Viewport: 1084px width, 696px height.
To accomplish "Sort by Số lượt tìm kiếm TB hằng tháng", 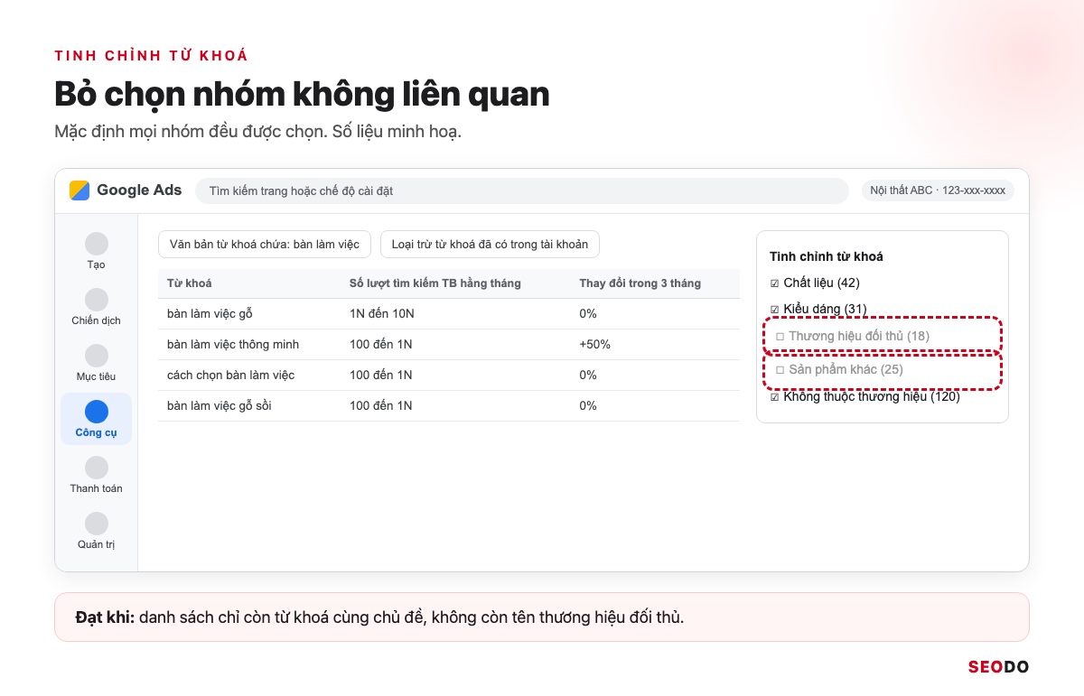I will tap(435, 283).
